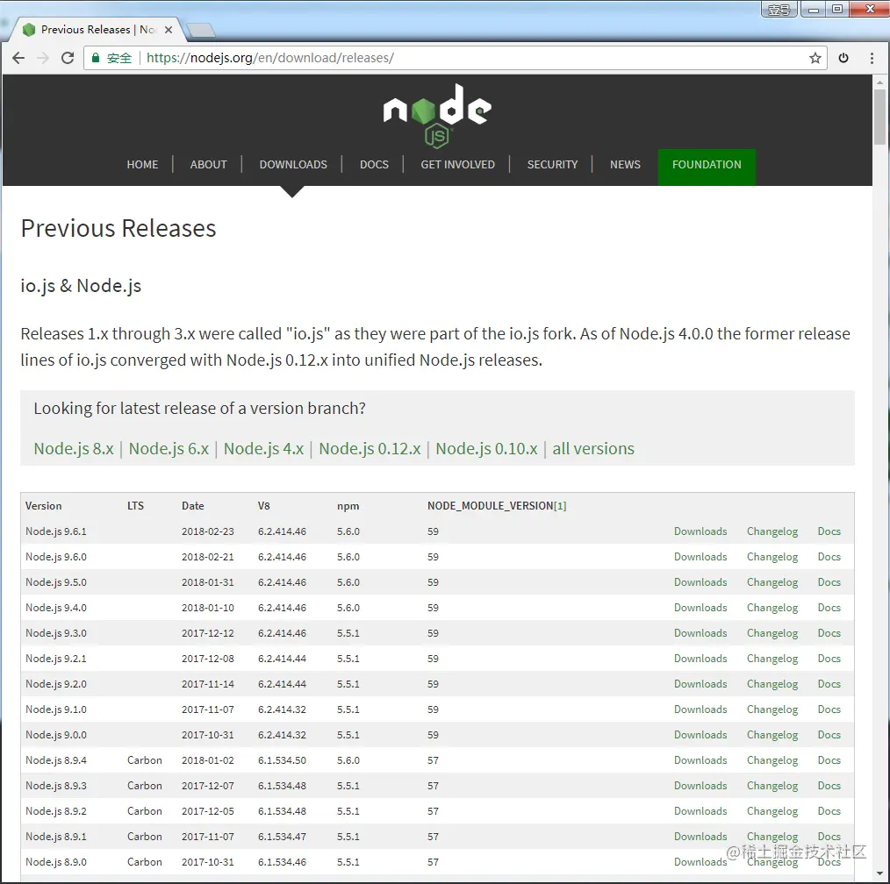890x884 pixels.
Task: Open Changelog for Node.js 9.5.0
Action: pyautogui.click(x=772, y=582)
